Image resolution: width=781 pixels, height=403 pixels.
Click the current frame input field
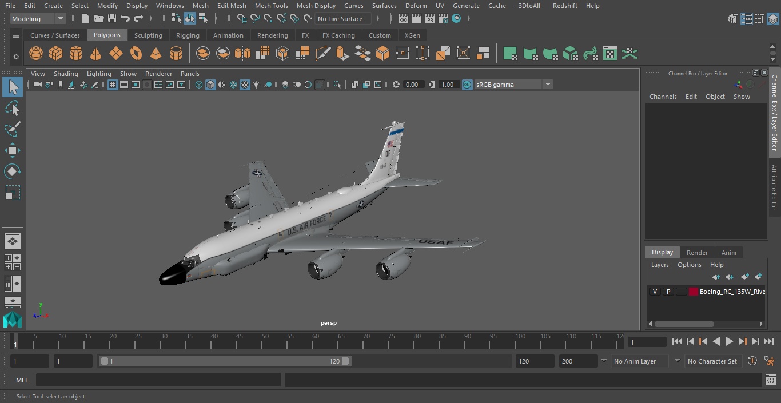[647, 342]
